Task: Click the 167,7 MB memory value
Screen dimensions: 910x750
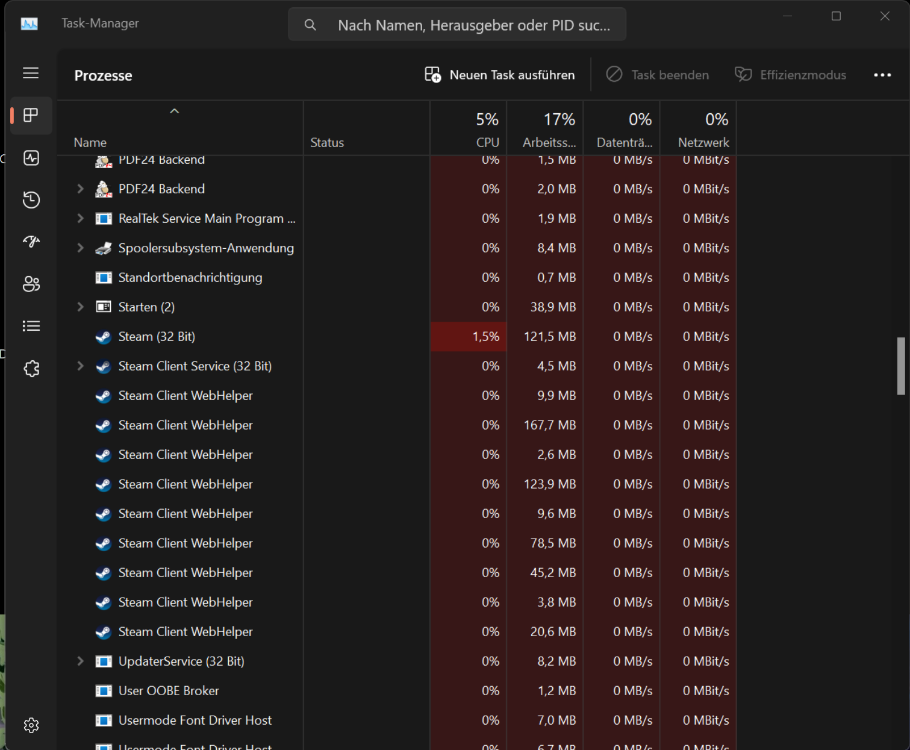Action: pos(550,425)
